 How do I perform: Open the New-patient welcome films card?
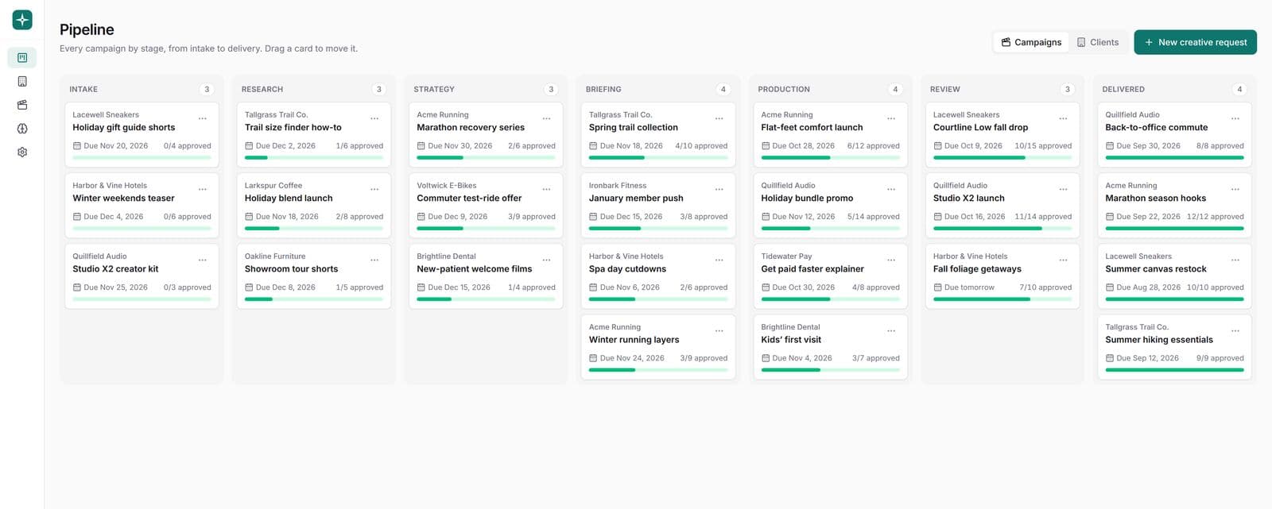[486, 276]
